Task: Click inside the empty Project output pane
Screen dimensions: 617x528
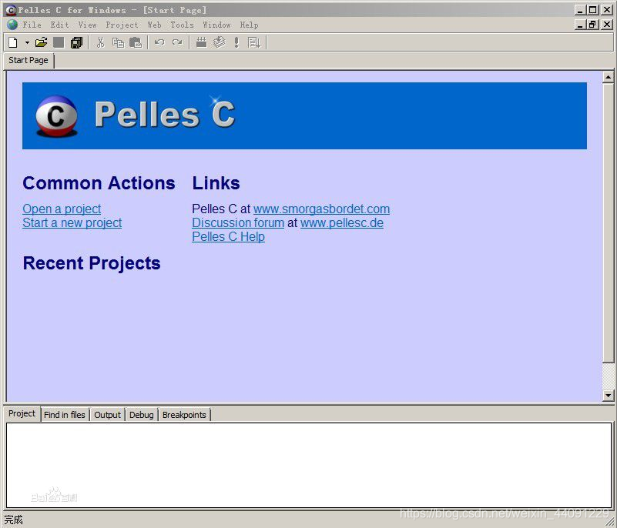Action: pyautogui.click(x=308, y=465)
